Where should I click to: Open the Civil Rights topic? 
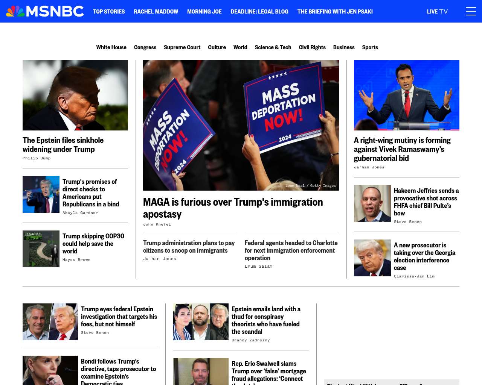pos(312,47)
